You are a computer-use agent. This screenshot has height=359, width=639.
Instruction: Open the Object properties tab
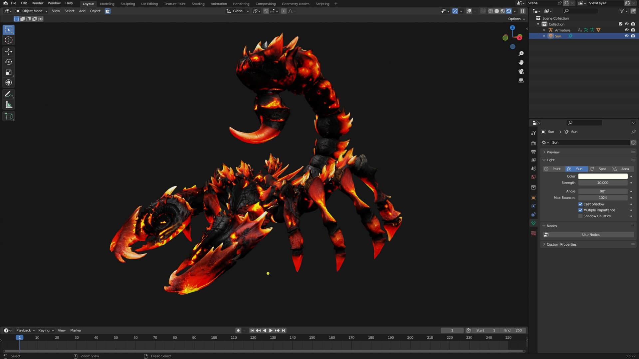click(x=533, y=198)
